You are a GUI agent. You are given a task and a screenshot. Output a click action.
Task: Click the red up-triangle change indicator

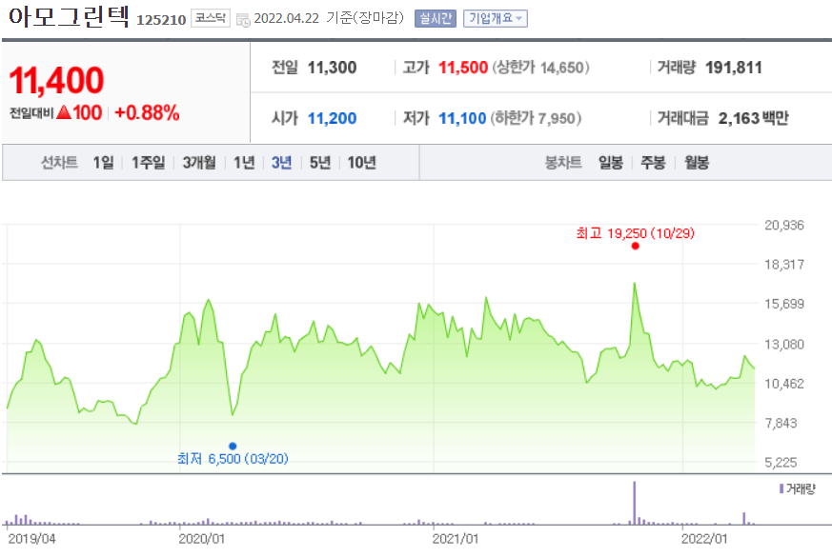coord(63,111)
